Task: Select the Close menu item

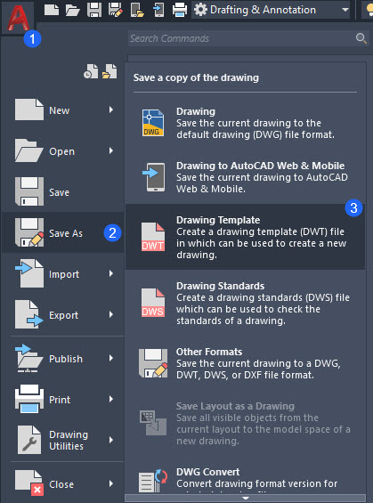Action: pos(62,483)
